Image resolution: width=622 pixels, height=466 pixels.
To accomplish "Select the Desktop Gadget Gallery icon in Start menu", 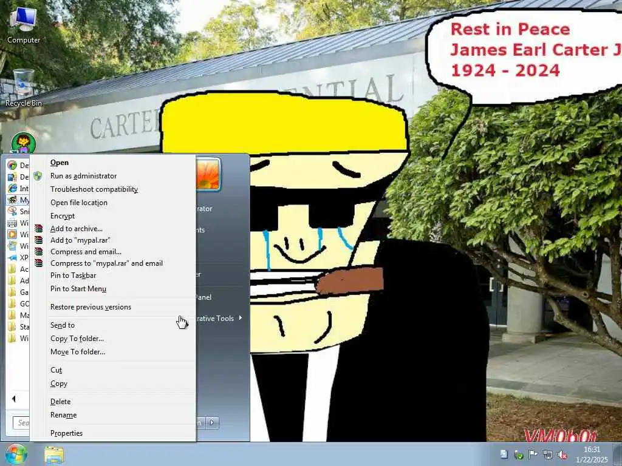I will pos(12,177).
